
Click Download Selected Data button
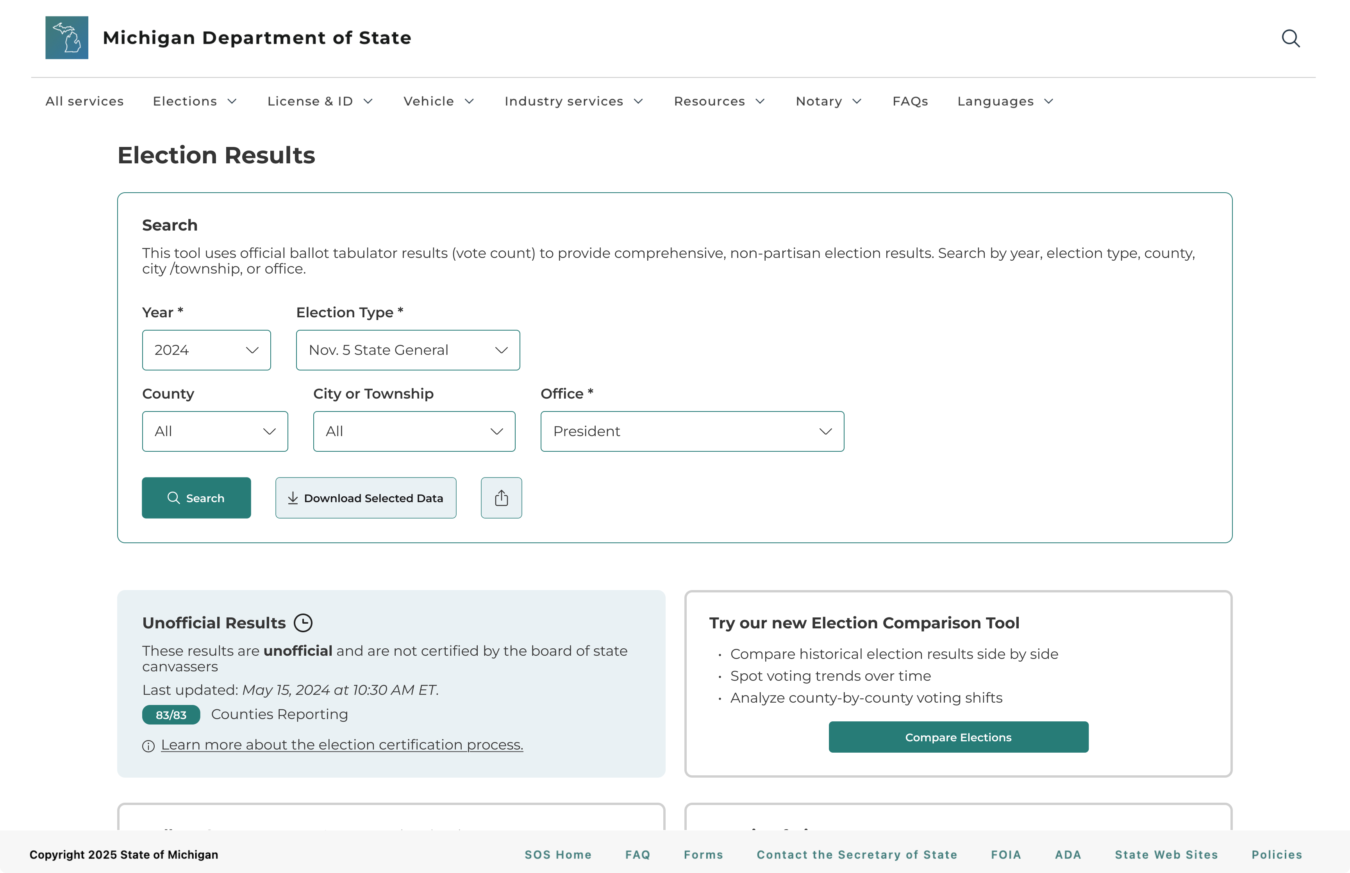click(365, 498)
